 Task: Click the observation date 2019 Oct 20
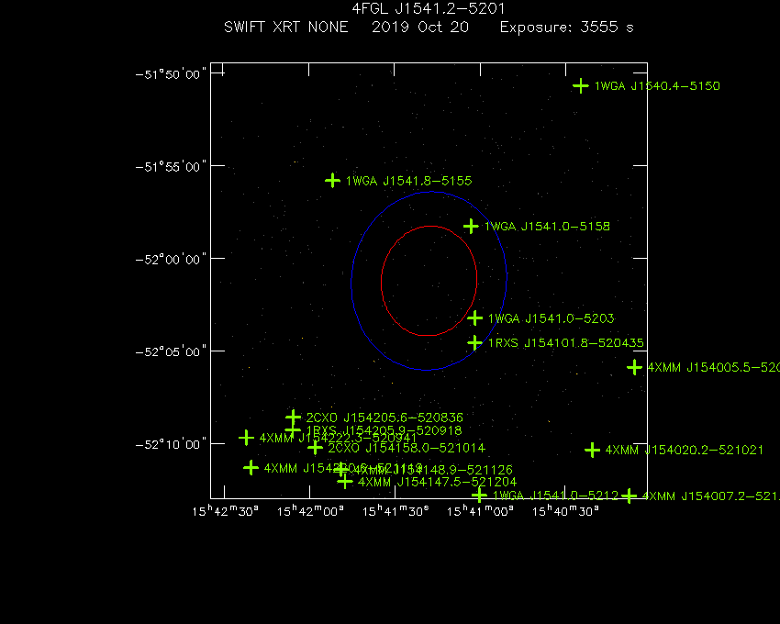420,27
